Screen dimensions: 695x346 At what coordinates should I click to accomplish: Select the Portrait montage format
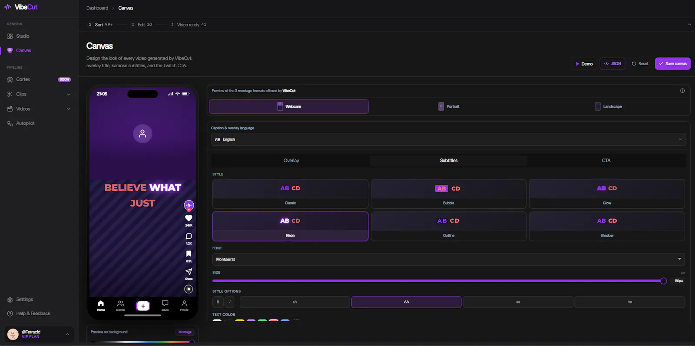click(449, 106)
